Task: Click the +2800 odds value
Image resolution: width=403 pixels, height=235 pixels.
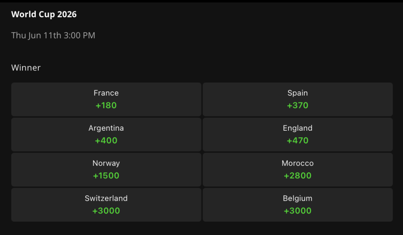Action: pos(298,176)
